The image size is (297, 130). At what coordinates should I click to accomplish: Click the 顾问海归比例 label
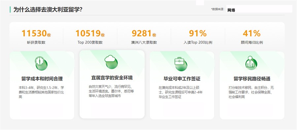click(x=252, y=42)
